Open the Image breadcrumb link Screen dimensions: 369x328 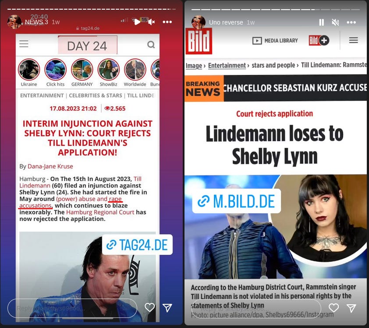[x=194, y=65]
